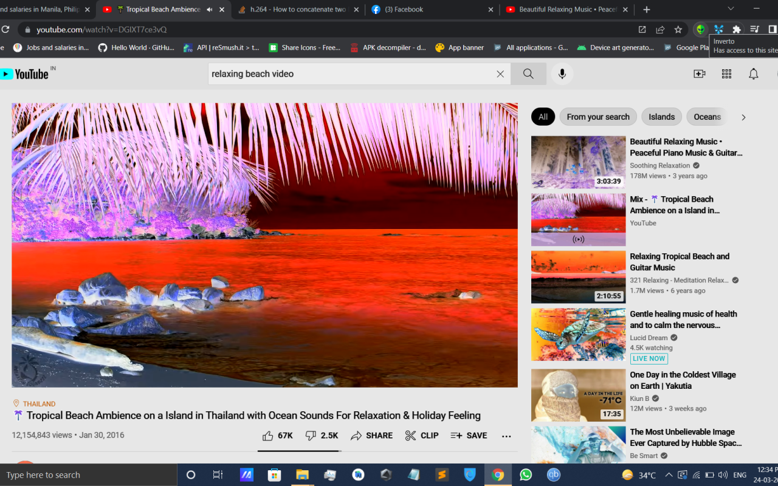The width and height of the screenshot is (778, 486).
Task: Enable the Oceans results filter
Action: coord(706,117)
